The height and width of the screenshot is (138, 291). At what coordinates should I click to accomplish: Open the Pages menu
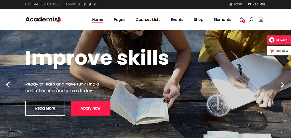(120, 20)
